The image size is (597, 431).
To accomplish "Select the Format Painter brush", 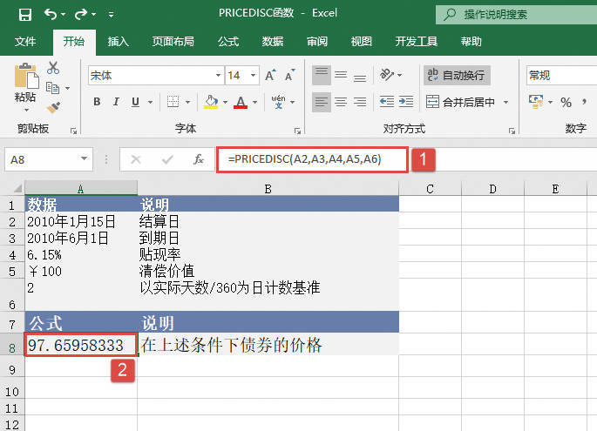I will click(x=53, y=107).
